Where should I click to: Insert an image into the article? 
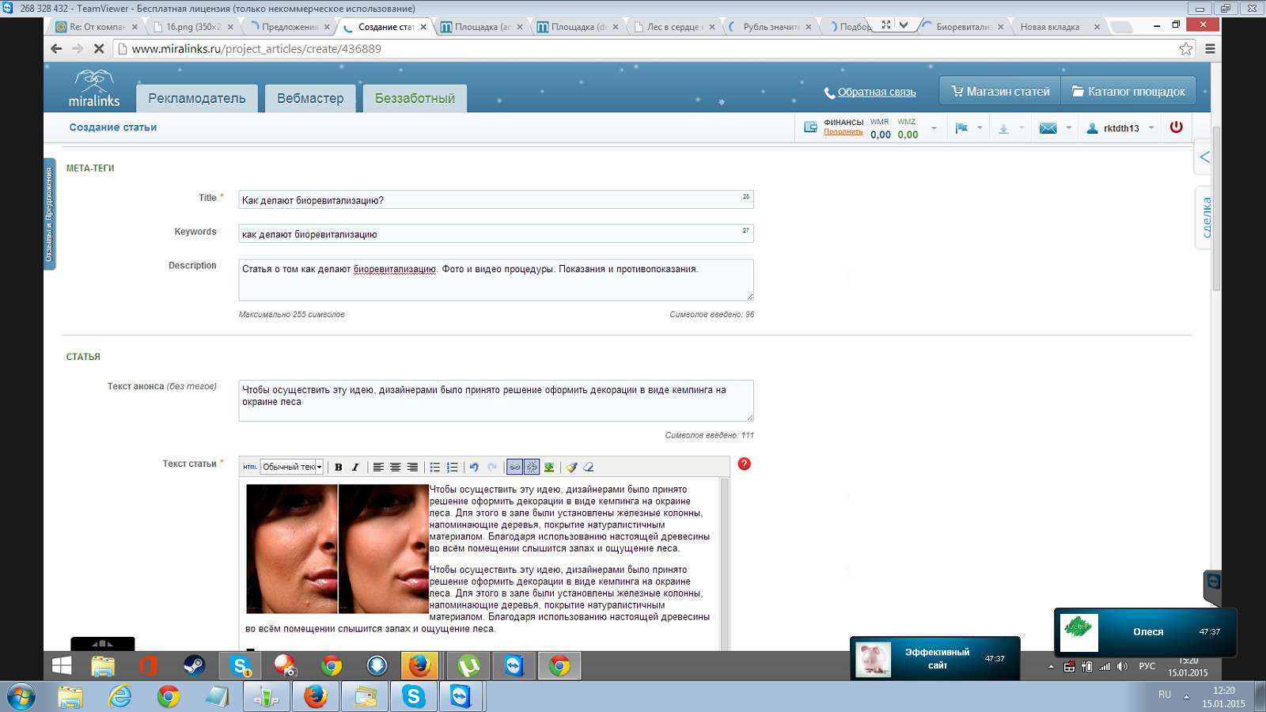(549, 467)
